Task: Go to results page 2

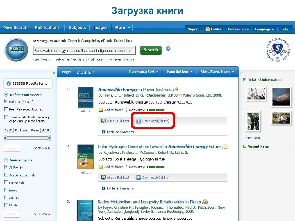Action: [x=78, y=72]
